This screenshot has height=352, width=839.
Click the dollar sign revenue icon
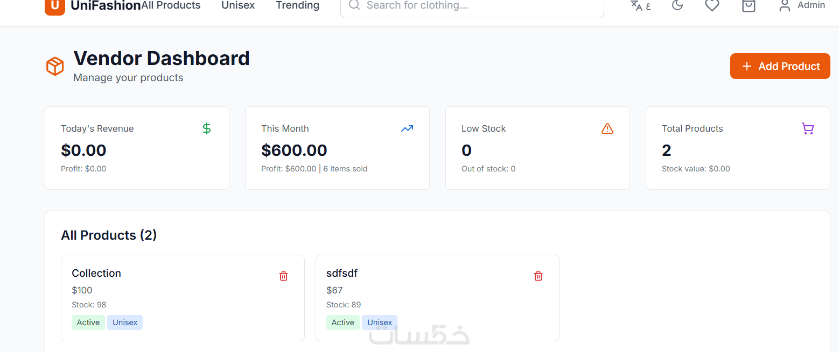(207, 128)
